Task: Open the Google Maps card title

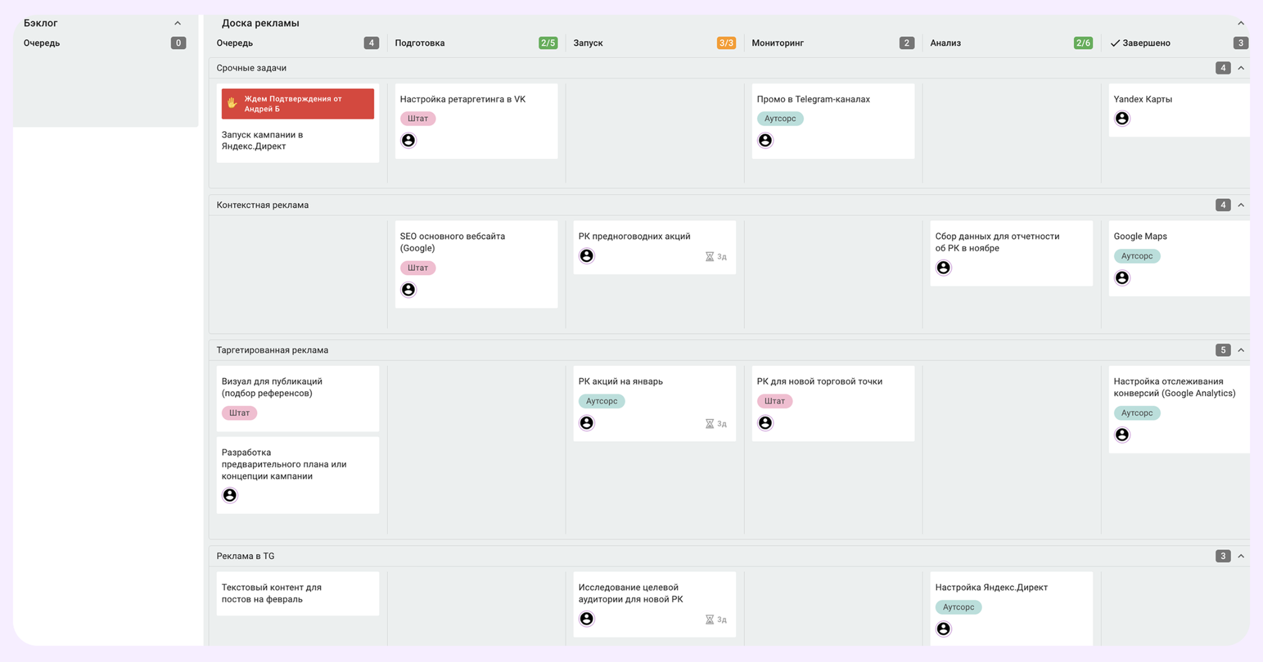Action: pos(1140,236)
